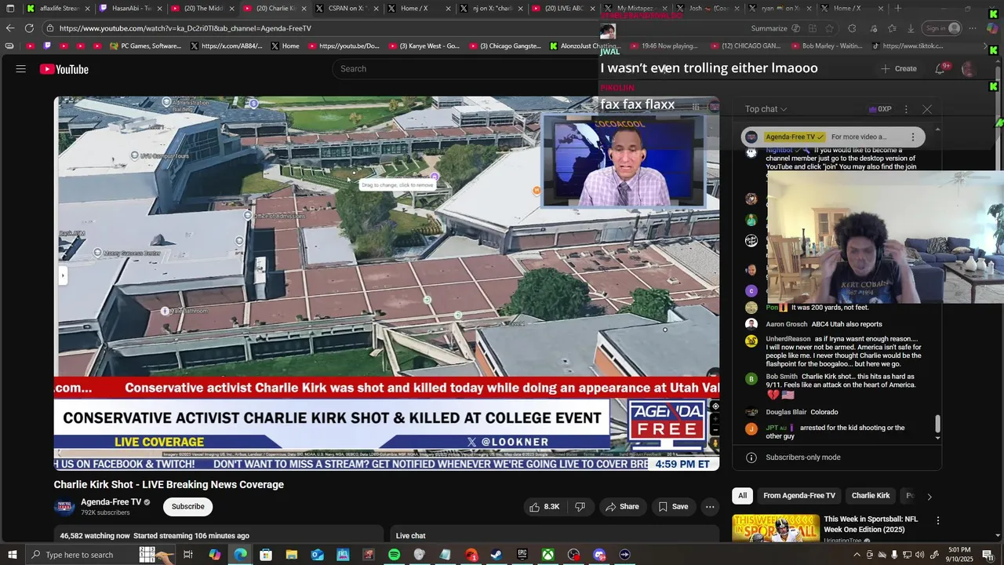1004x565 pixels.
Task: Click the UnherdReason chat username
Action: tap(788, 339)
